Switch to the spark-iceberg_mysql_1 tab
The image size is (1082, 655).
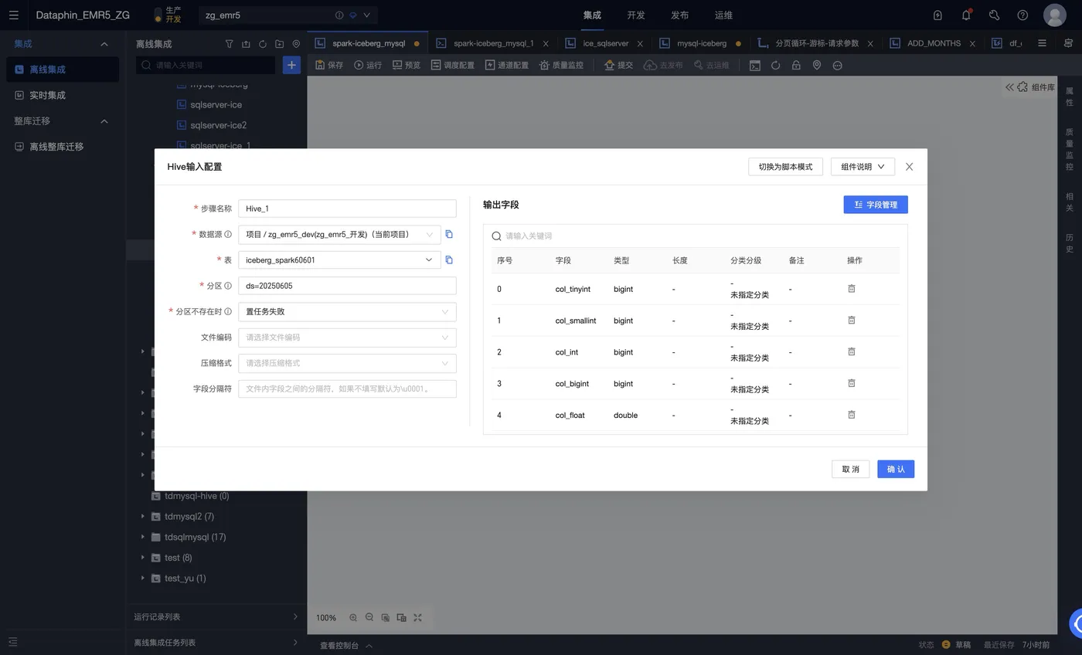click(493, 43)
